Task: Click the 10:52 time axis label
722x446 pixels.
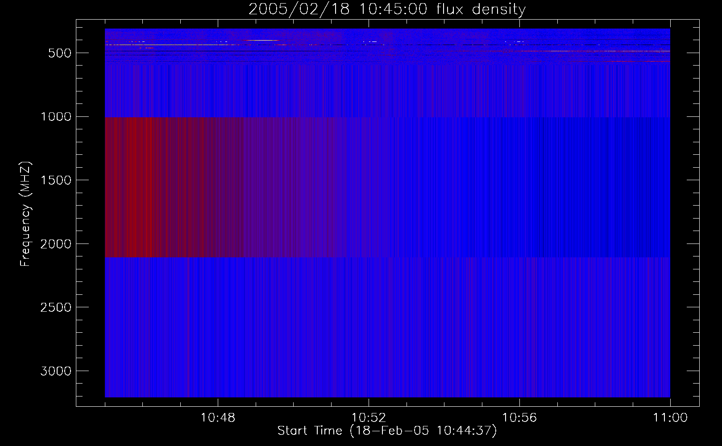Action: coord(369,418)
